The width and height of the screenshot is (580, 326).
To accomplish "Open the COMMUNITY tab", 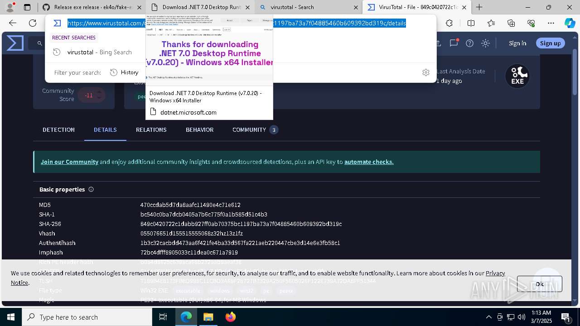I will coord(255,129).
